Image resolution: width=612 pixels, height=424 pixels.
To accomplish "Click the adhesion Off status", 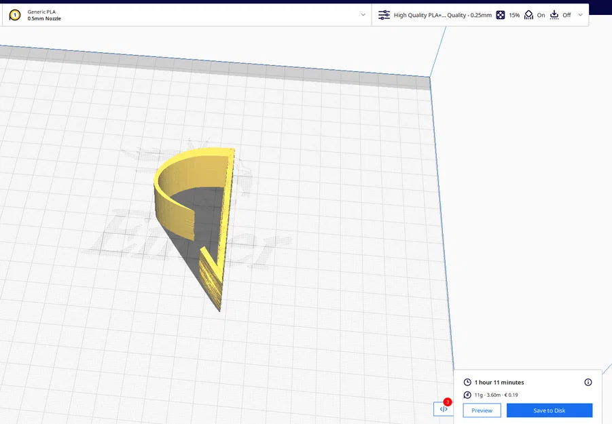I will [566, 15].
